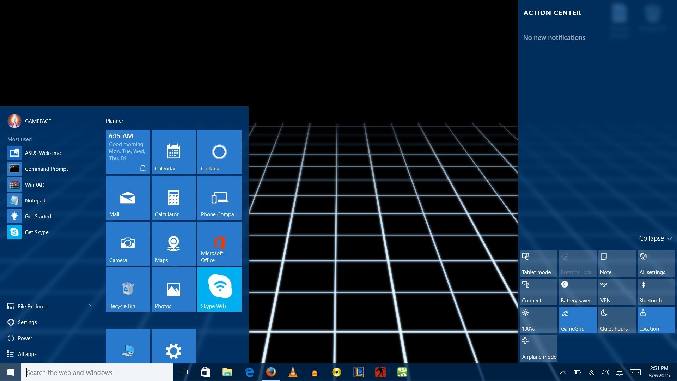Launch the Photos tile
677x381 pixels.
(173, 289)
